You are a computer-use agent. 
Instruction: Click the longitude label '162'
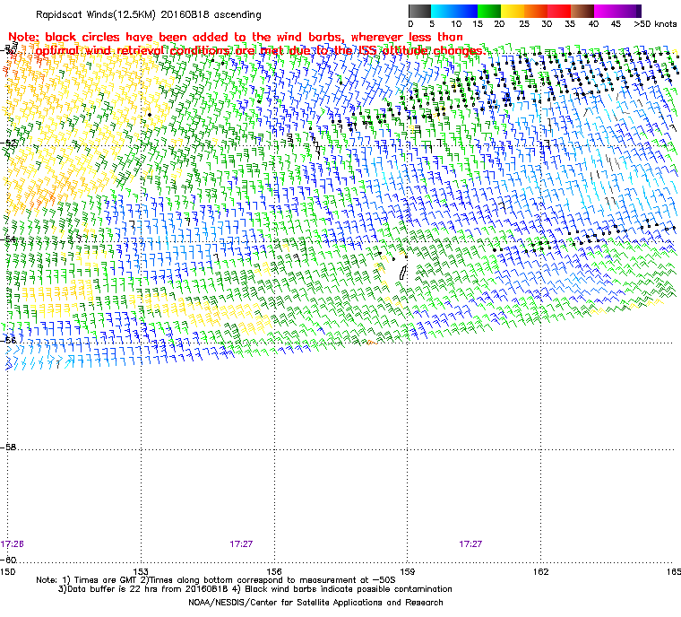click(540, 571)
